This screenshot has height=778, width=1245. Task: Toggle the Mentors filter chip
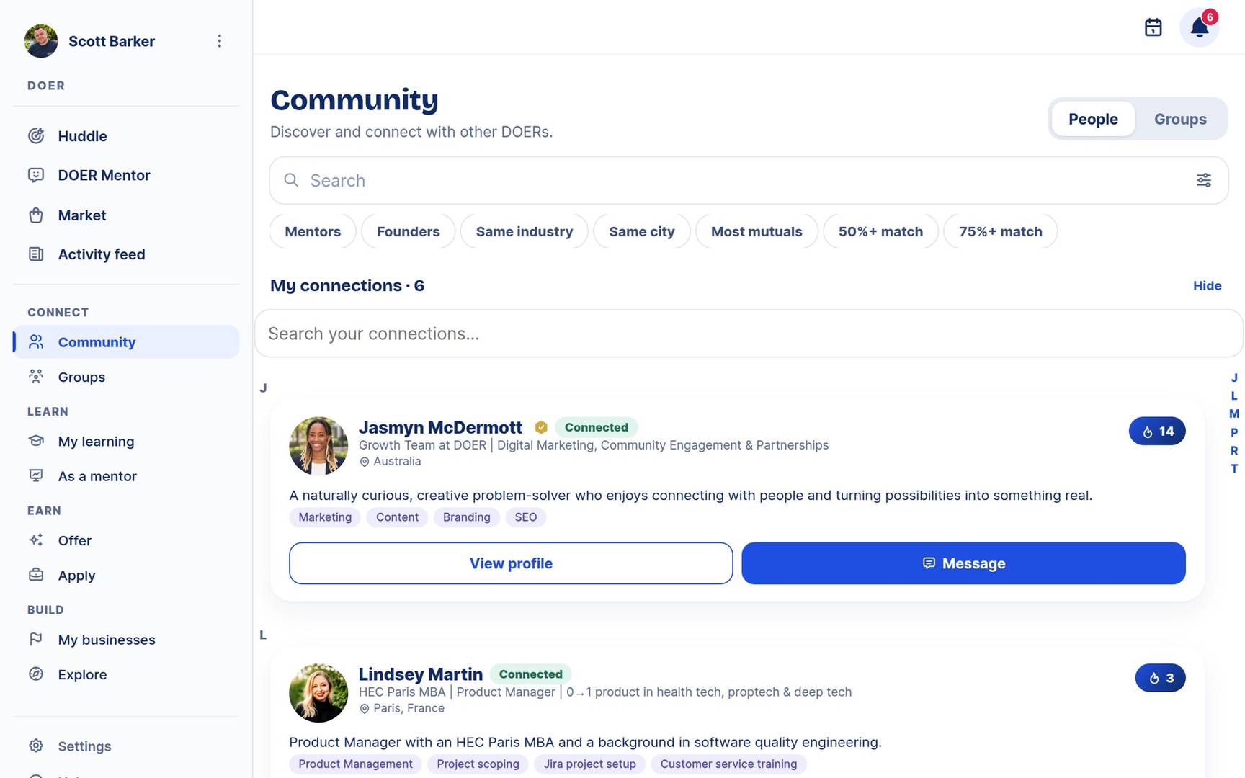coord(313,231)
